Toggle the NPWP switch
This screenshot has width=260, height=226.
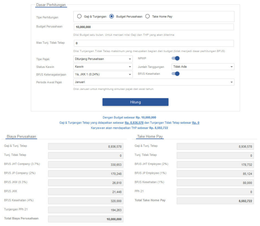coord(175,58)
